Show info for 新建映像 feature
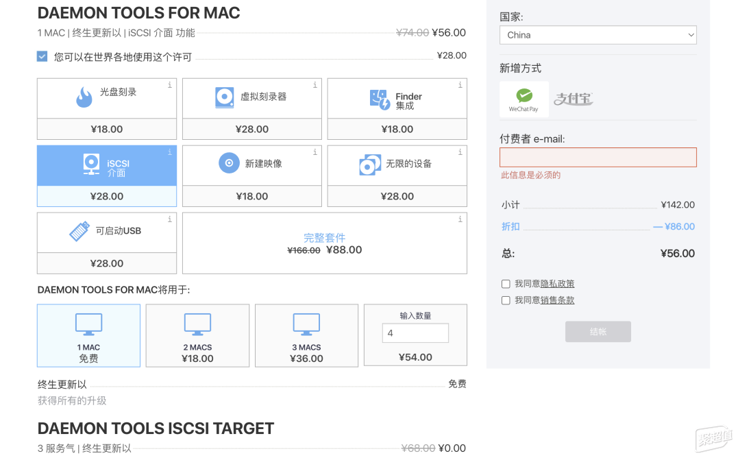Screen dimensions: 740x460 (x=314, y=152)
